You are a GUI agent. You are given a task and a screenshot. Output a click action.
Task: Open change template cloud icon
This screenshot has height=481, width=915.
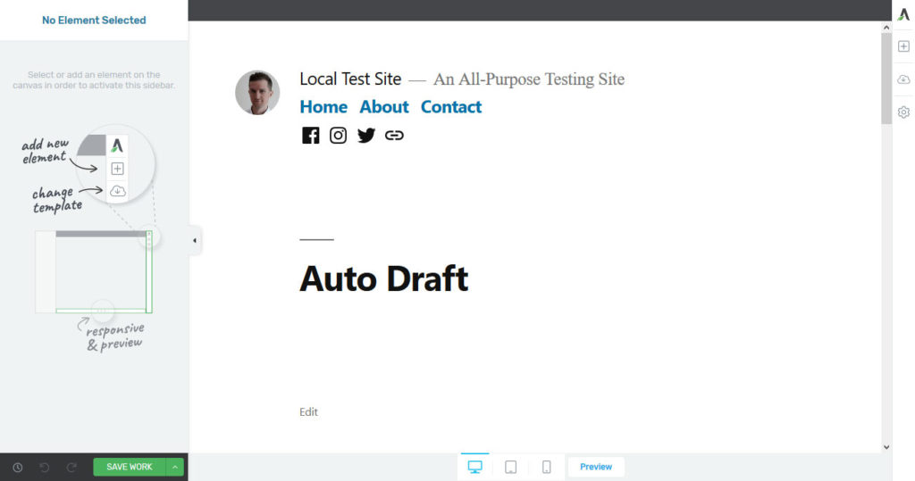pyautogui.click(x=903, y=79)
